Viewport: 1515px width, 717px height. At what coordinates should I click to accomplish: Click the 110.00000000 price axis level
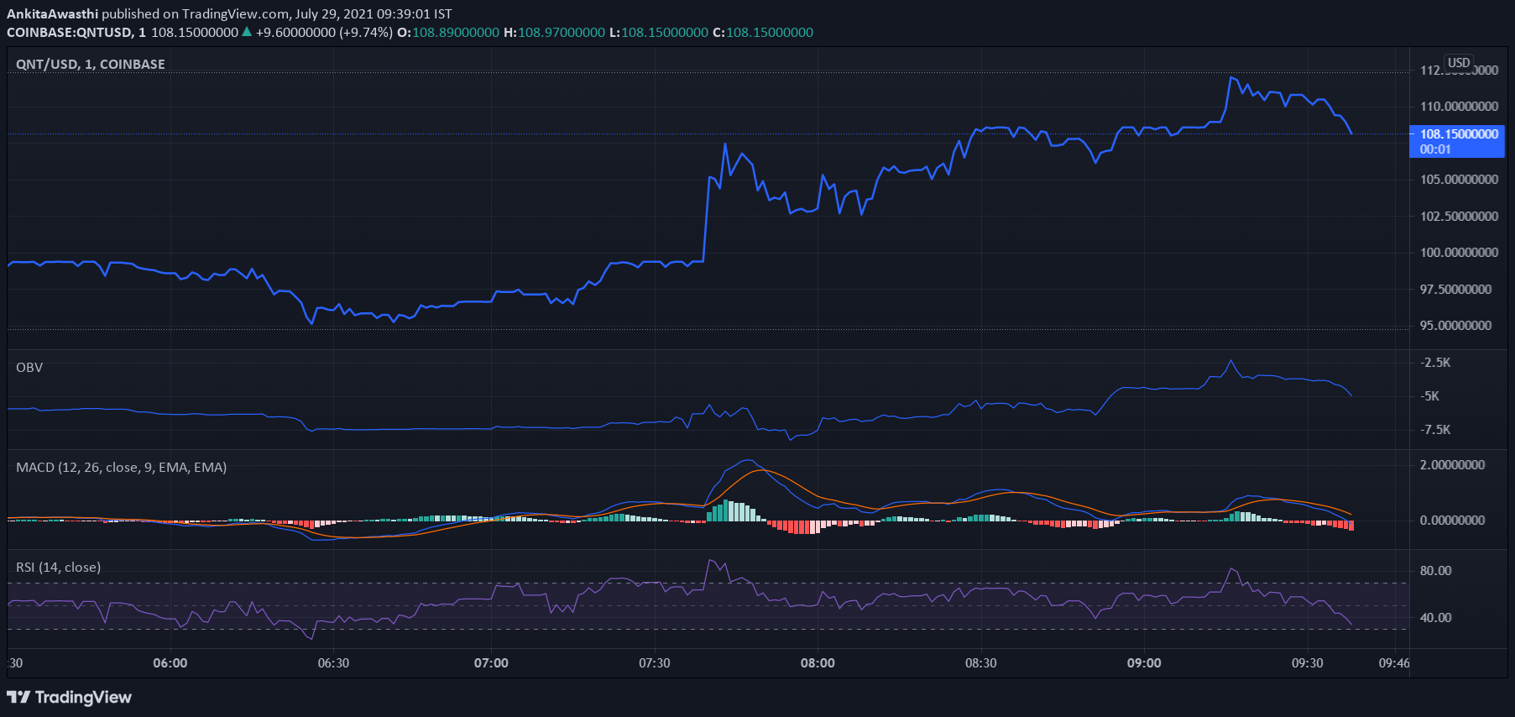(x=1459, y=106)
